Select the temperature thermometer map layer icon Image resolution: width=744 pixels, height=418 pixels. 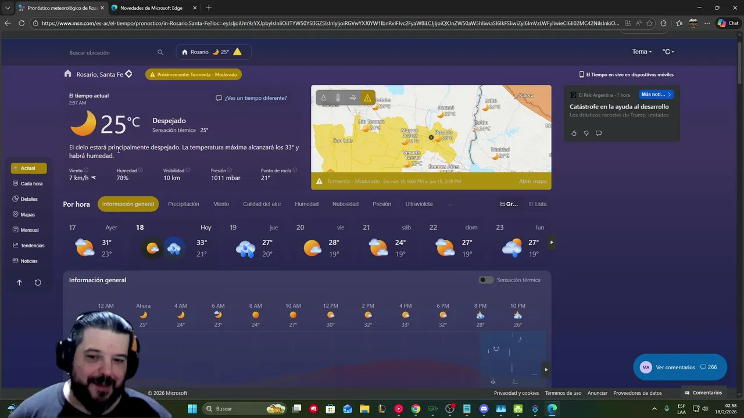338,98
